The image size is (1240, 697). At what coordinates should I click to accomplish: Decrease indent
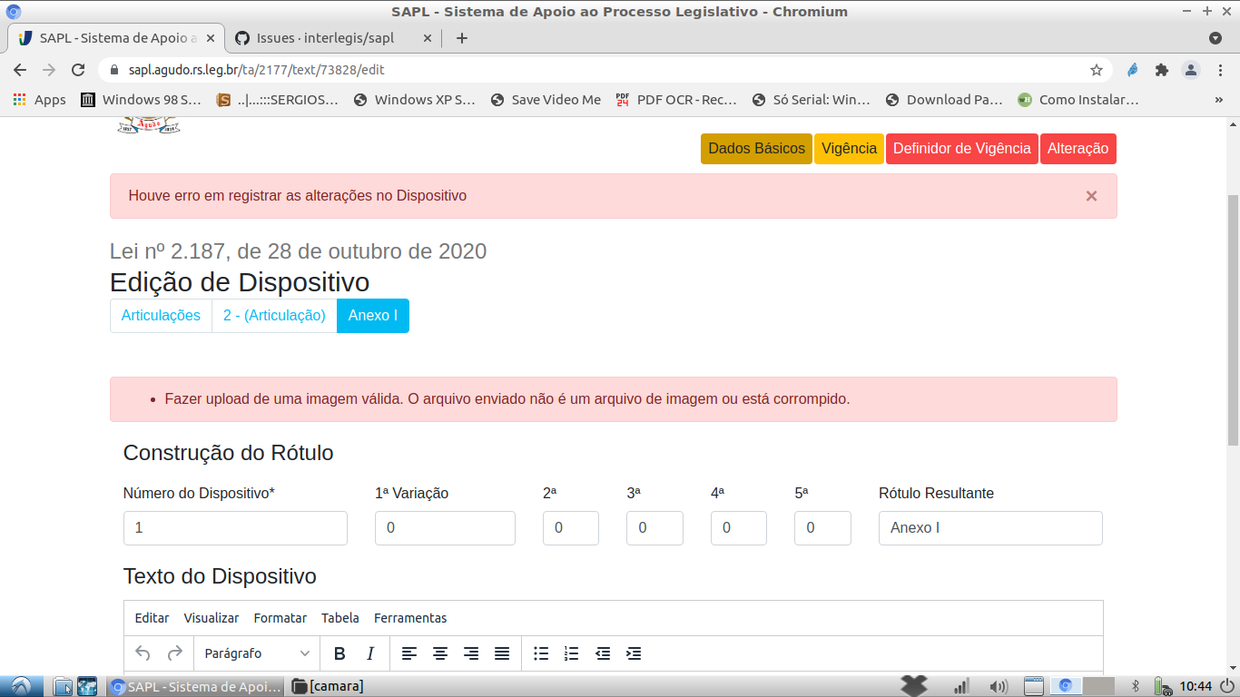603,653
